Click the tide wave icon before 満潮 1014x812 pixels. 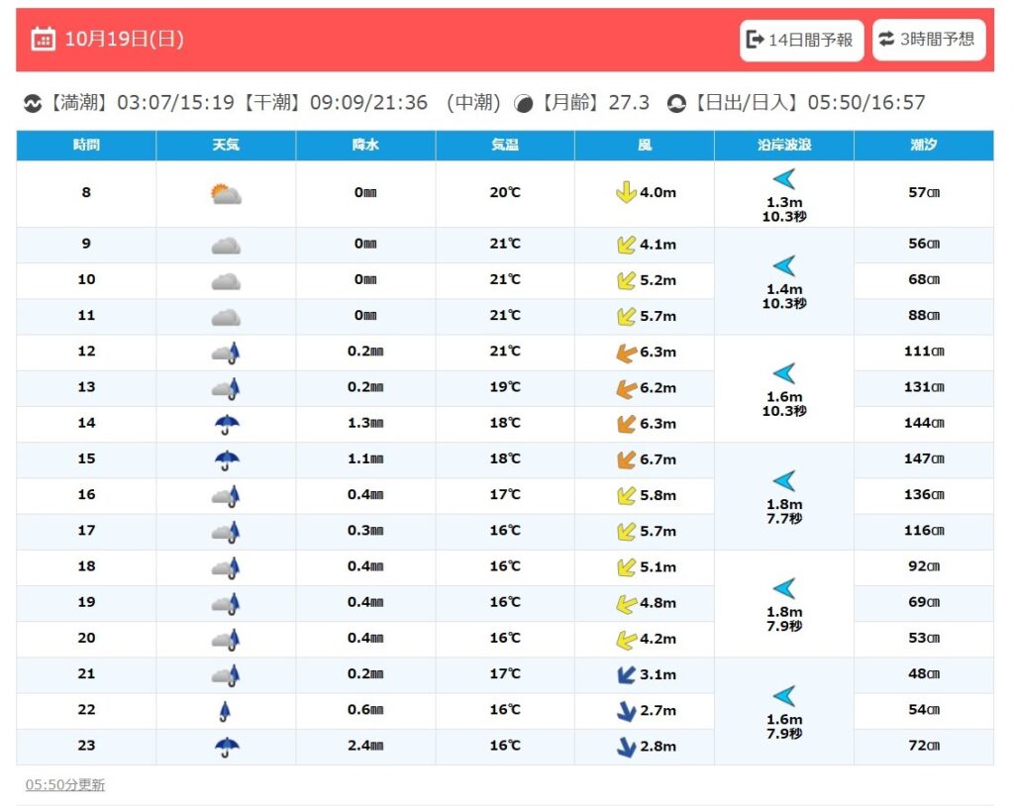33,104
